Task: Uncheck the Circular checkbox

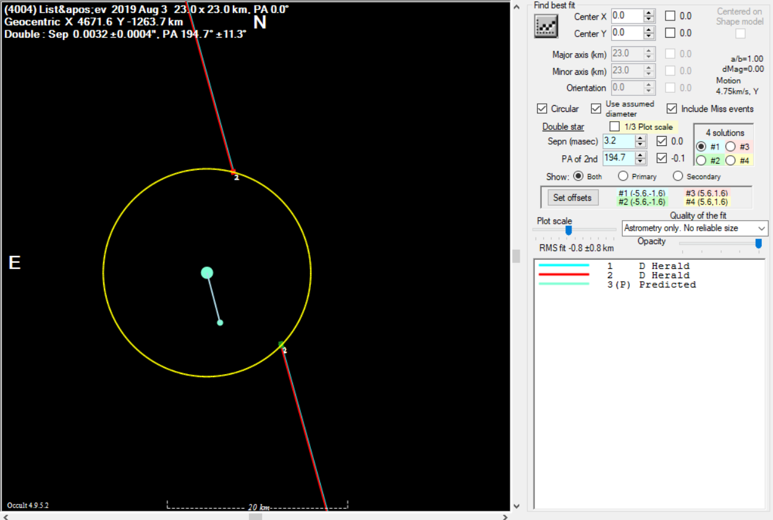Action: coord(542,109)
